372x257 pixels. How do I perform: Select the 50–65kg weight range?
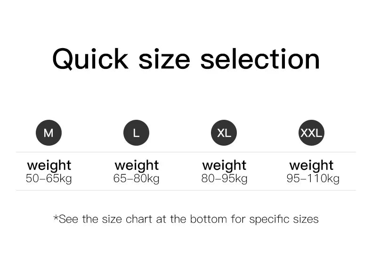(x=49, y=179)
